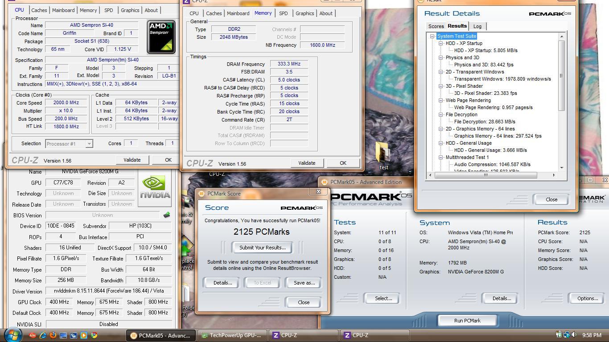609x342 pixels.
Task: Click the scroll up arrow in Result Details
Action: click(x=562, y=37)
